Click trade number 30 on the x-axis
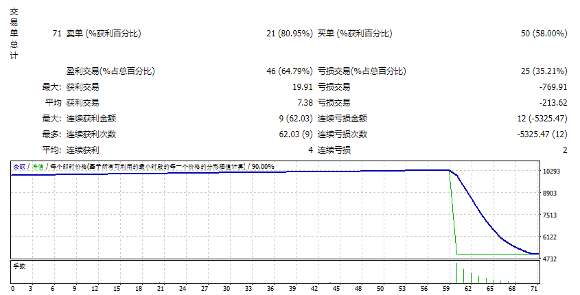The height and width of the screenshot is (295, 580). click(227, 289)
